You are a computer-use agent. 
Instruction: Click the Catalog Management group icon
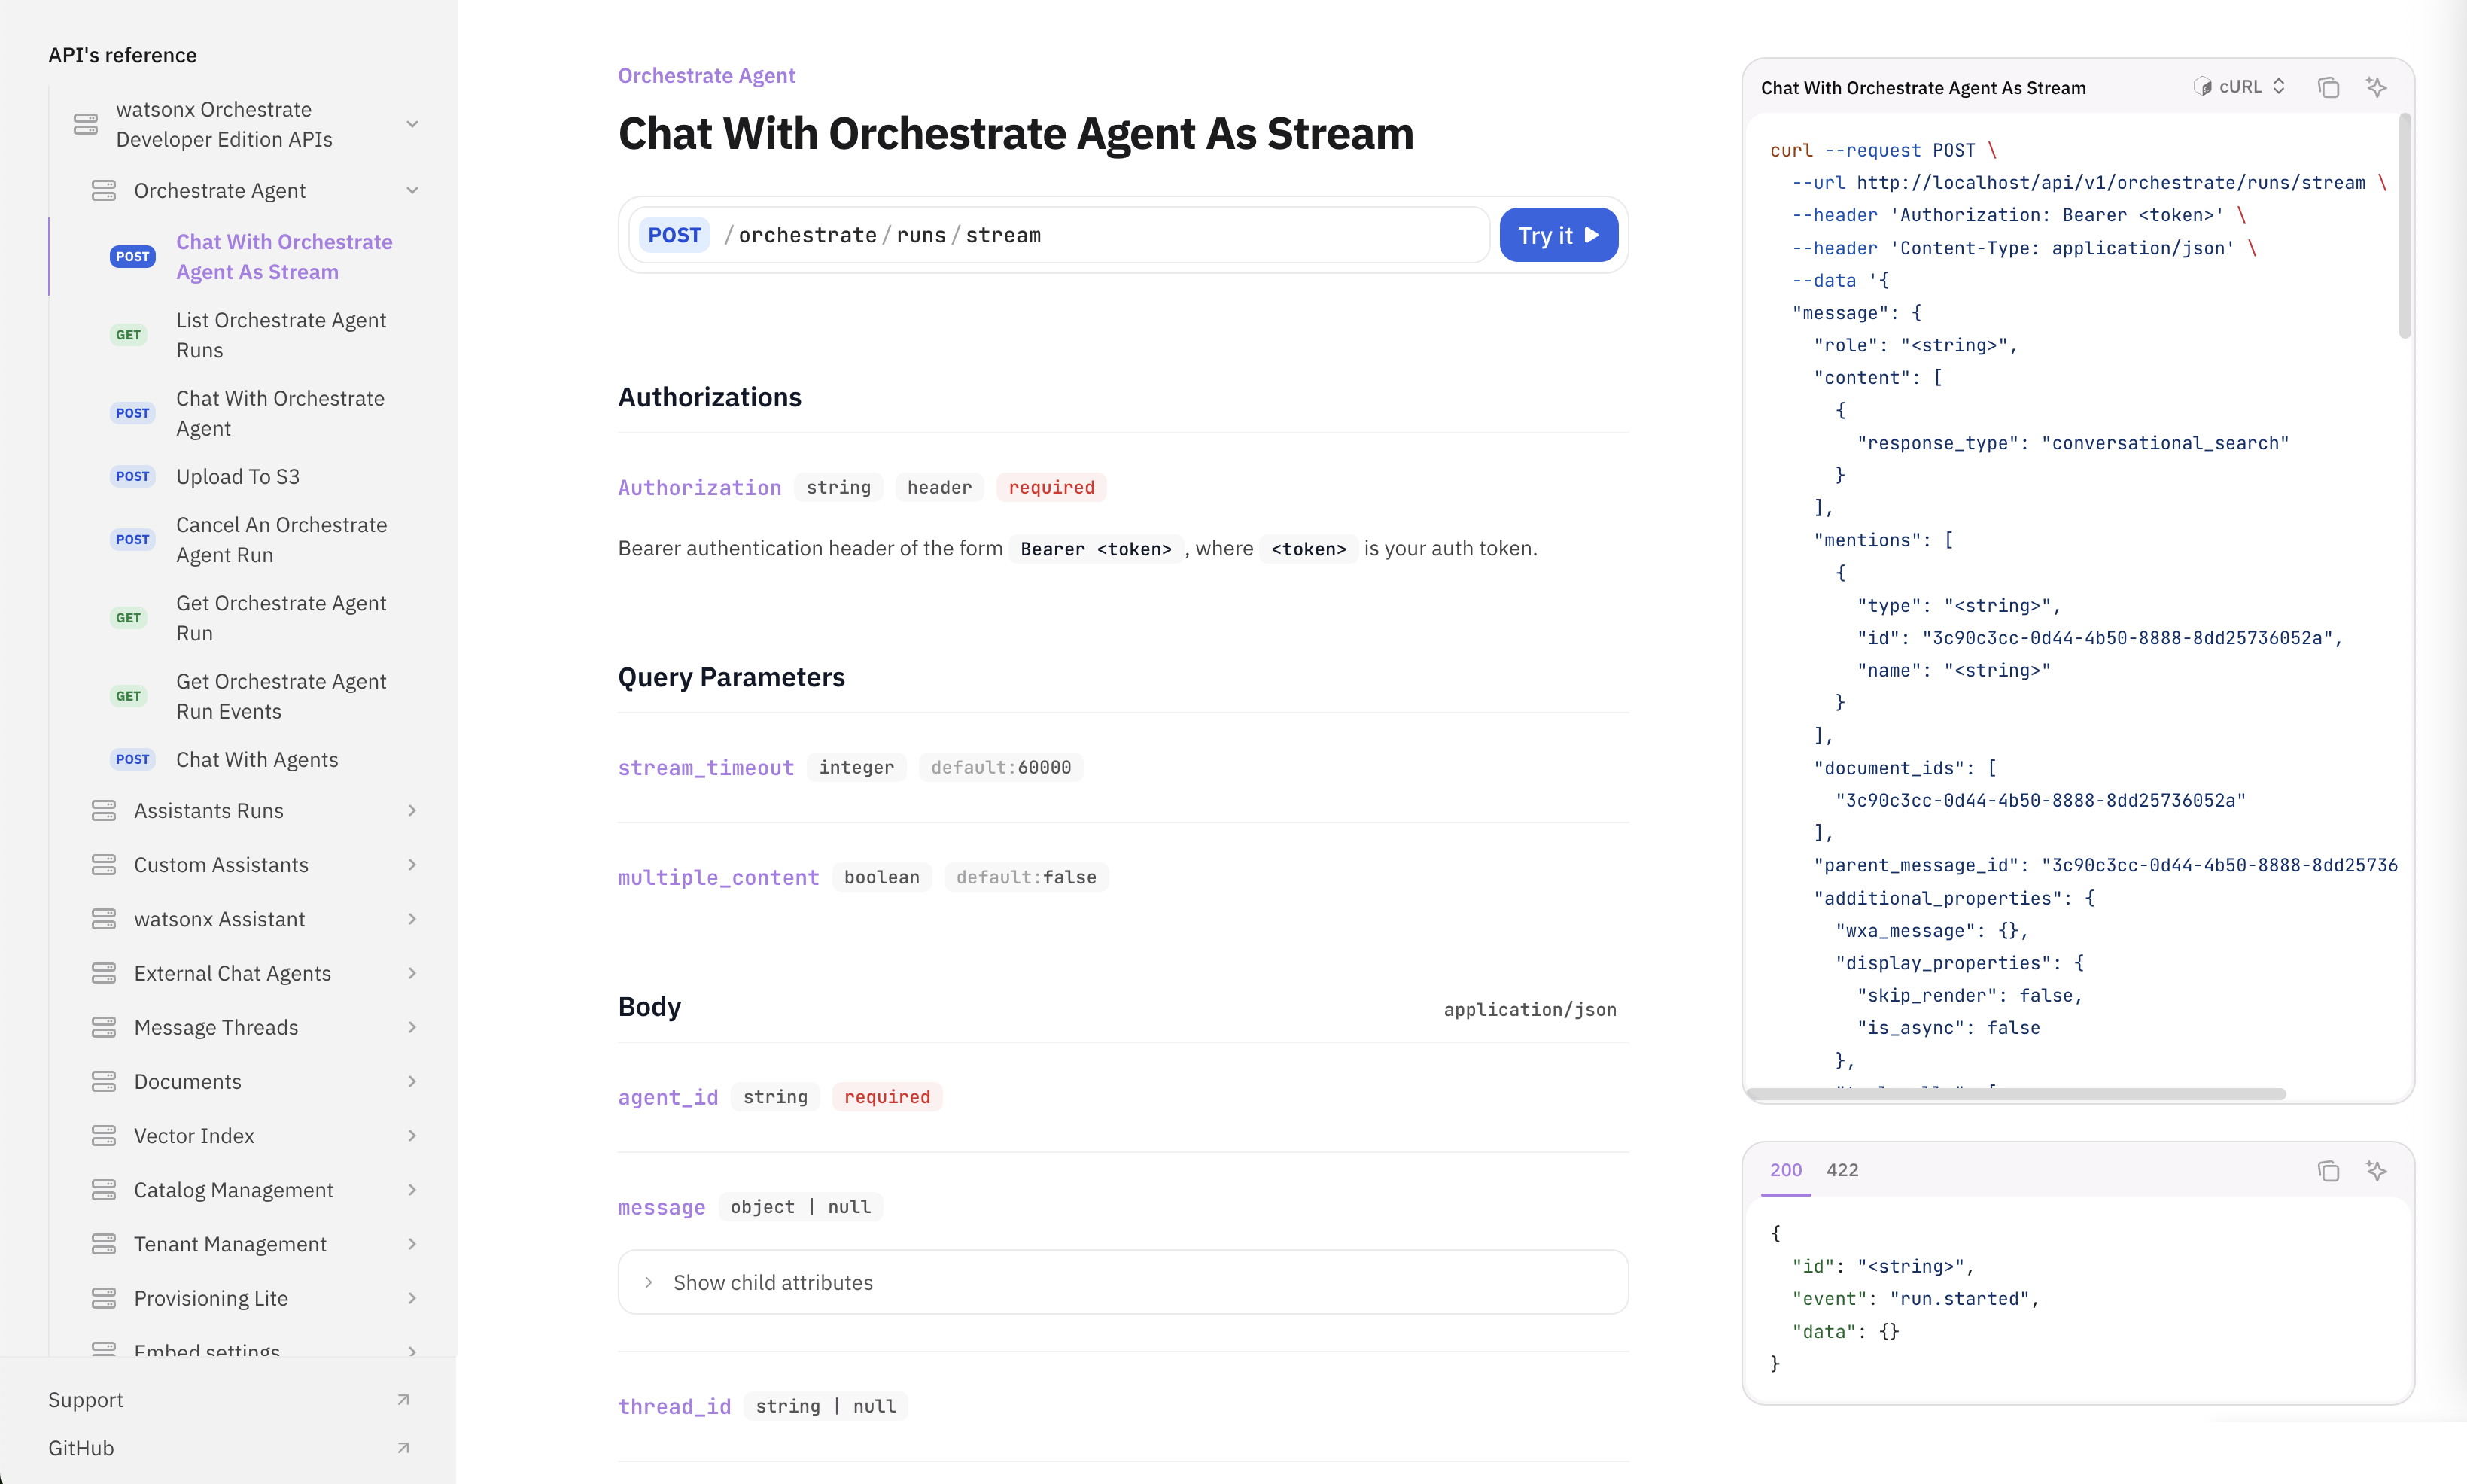[x=104, y=1190]
